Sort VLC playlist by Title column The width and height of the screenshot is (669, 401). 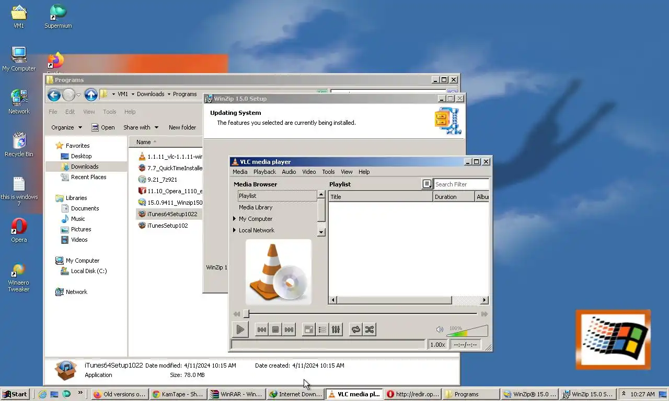380,197
